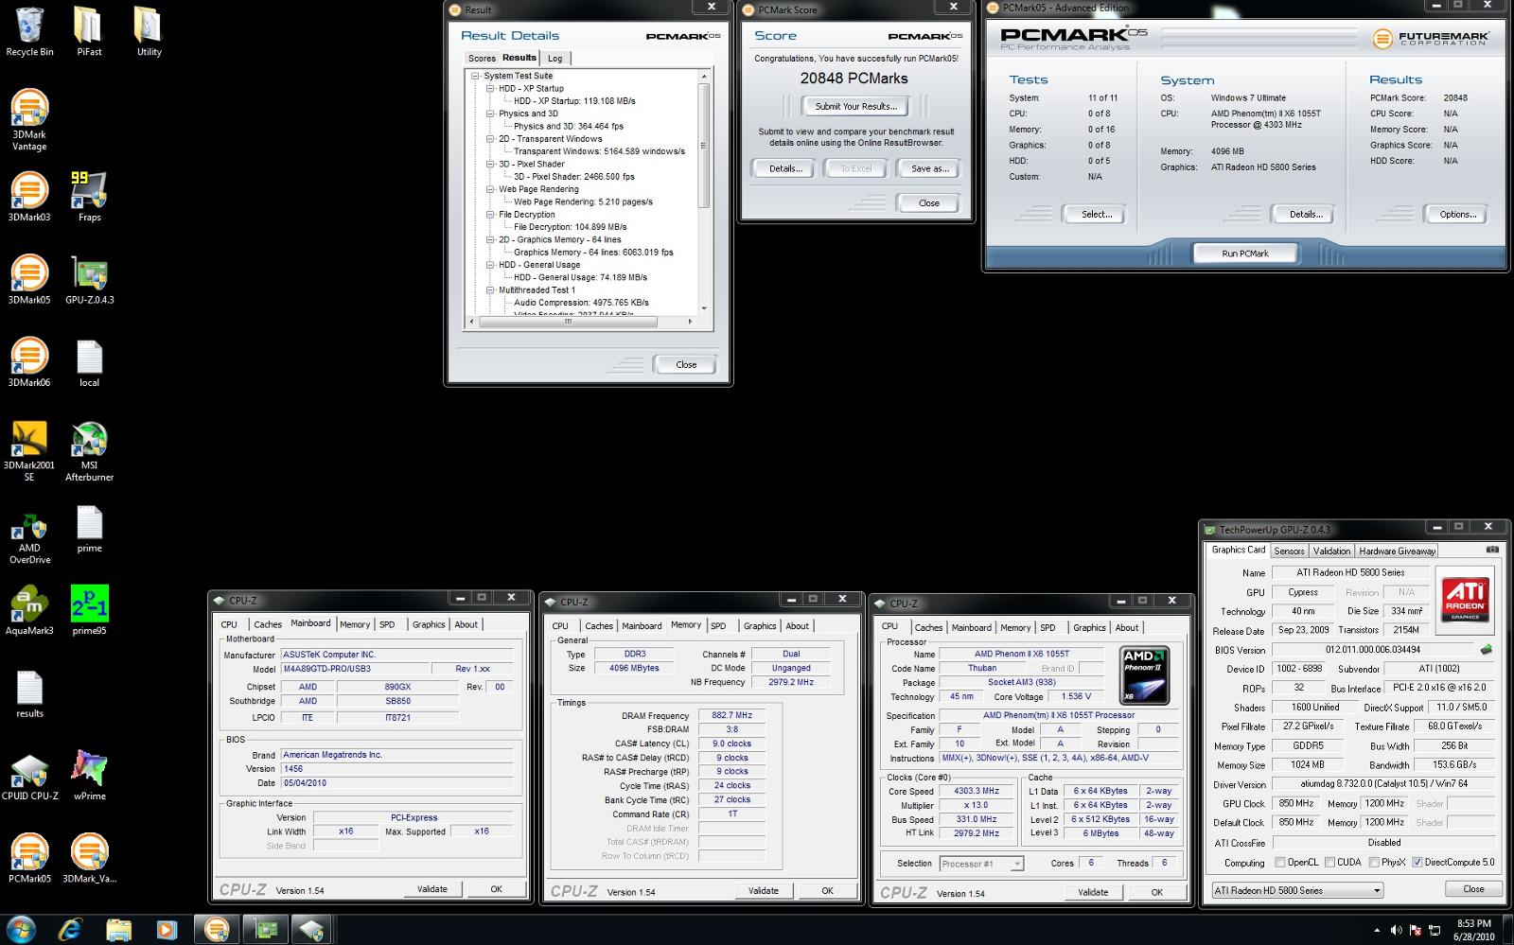Show hidden system tray icons arrow
Screen dimensions: 1514x945
coord(1377,931)
